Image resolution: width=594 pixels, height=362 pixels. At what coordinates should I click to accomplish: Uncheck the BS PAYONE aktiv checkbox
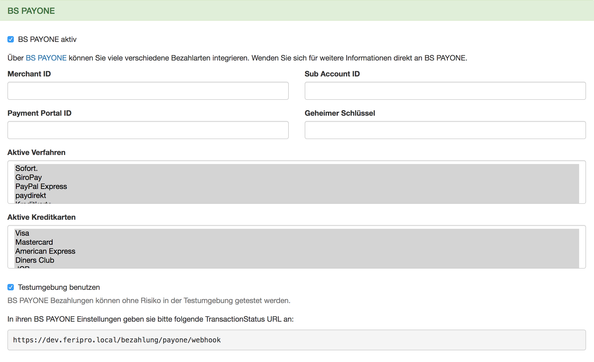pos(11,39)
